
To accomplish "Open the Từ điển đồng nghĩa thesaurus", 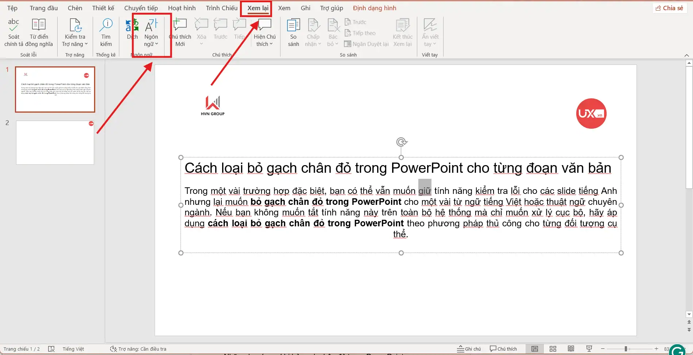I will click(x=38, y=32).
